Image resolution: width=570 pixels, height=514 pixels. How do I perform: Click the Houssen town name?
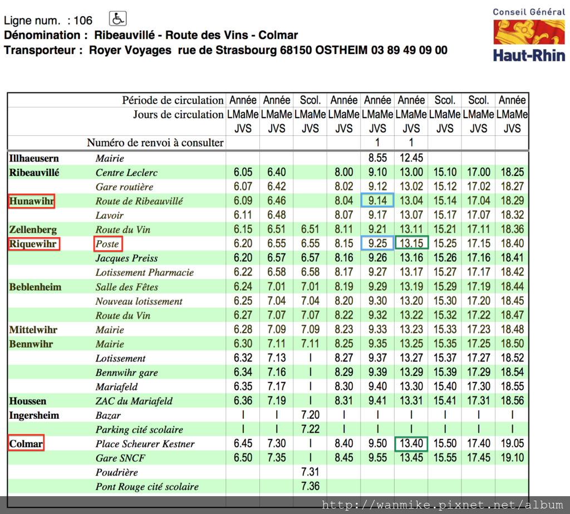coord(28,401)
